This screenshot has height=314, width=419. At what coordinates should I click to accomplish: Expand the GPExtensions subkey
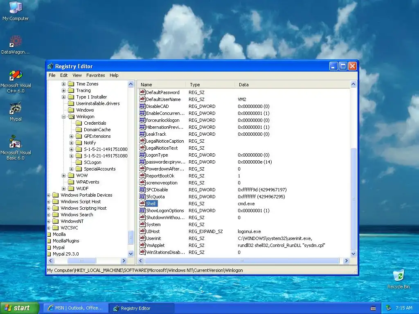point(71,136)
